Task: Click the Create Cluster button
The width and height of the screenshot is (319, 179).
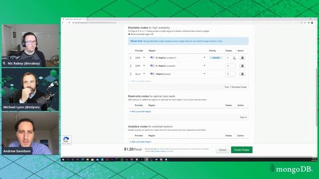Action: 242,150
